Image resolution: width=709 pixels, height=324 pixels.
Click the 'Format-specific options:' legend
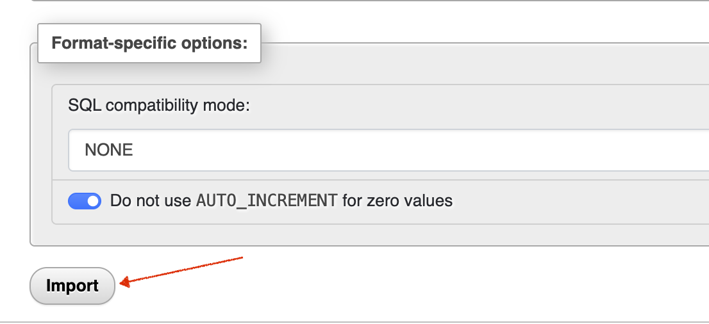149,44
